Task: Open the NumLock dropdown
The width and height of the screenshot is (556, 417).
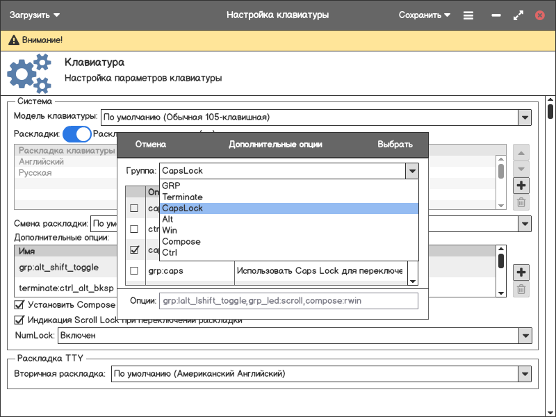Action: 525,336
